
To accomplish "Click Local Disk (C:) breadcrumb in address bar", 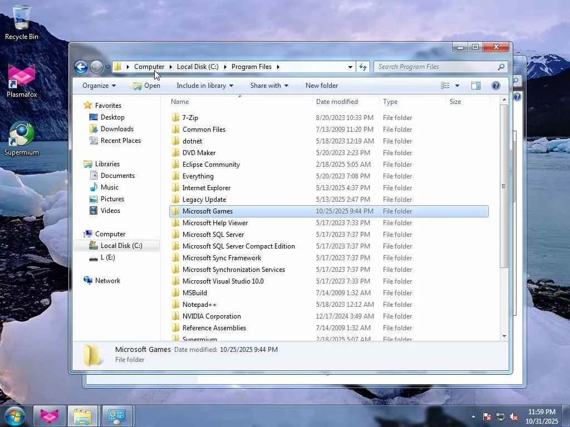I will pos(198,67).
